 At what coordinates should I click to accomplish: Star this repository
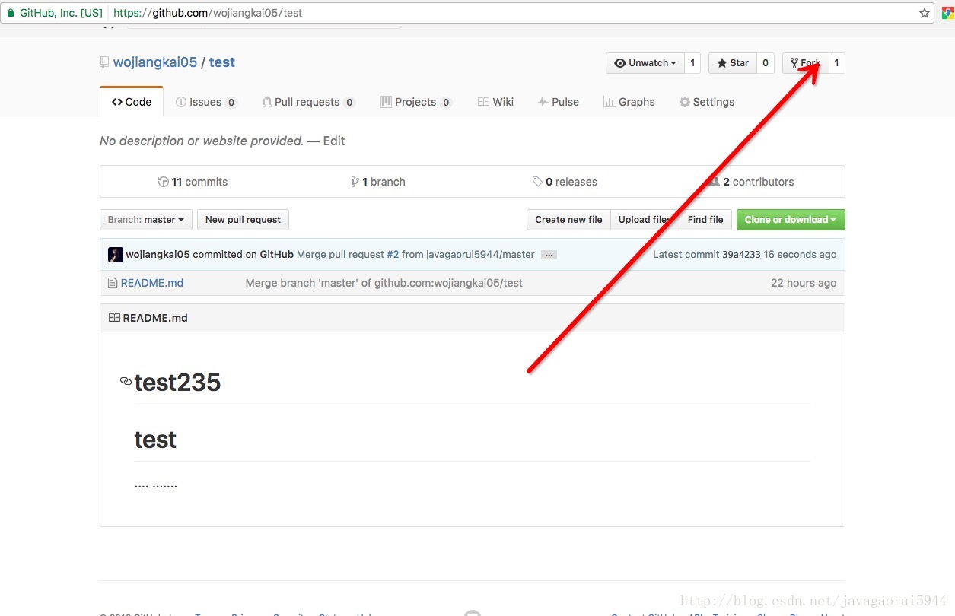click(x=732, y=63)
